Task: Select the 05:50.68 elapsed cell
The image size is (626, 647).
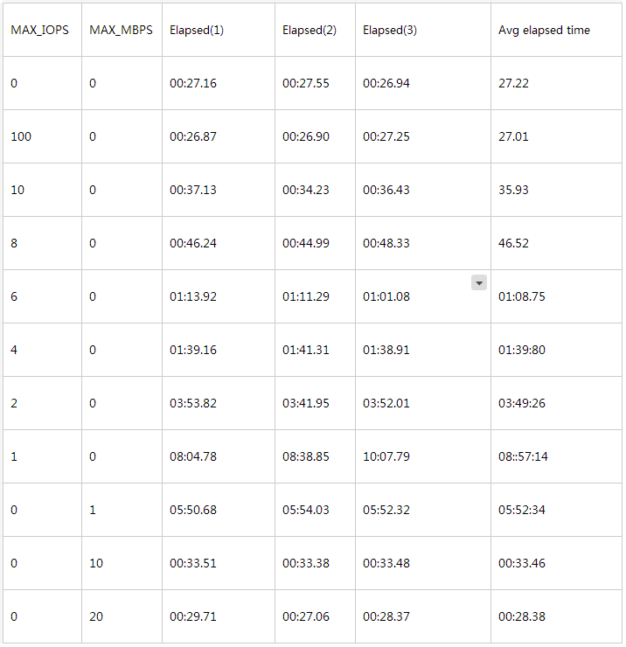Action: 193,510
